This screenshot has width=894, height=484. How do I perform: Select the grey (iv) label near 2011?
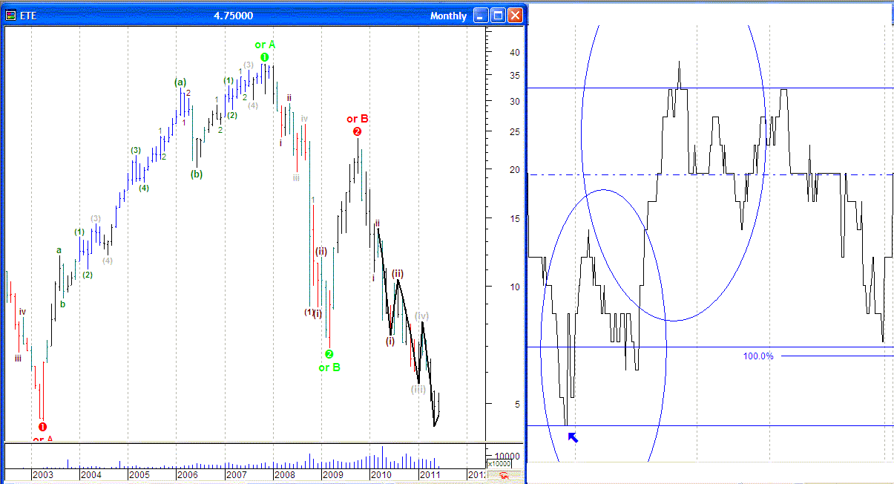point(421,316)
